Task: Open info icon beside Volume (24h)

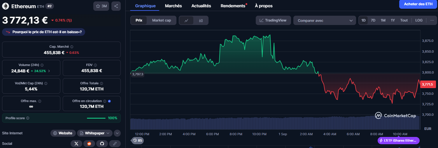Action: pos(42,65)
